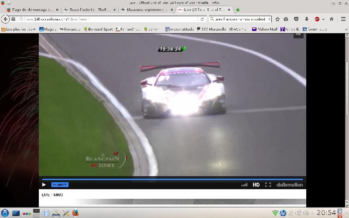Screen dimensions: 349x218
Task: Click the search box with 'francorchamps accident'
Action: tap(240, 19)
